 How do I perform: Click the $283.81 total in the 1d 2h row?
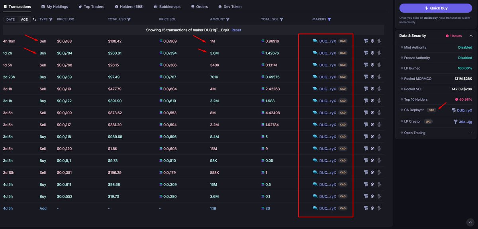115,53
